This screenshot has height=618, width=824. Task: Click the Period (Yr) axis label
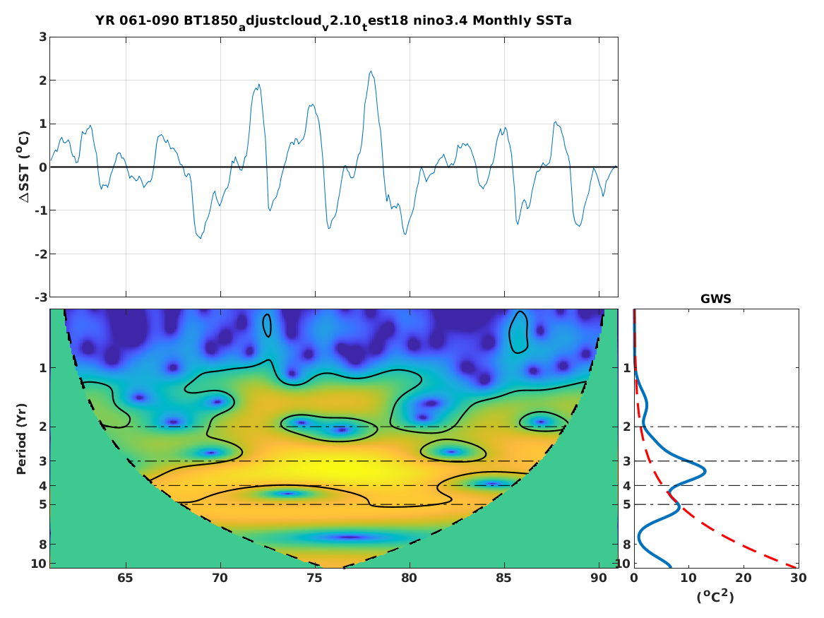point(21,439)
